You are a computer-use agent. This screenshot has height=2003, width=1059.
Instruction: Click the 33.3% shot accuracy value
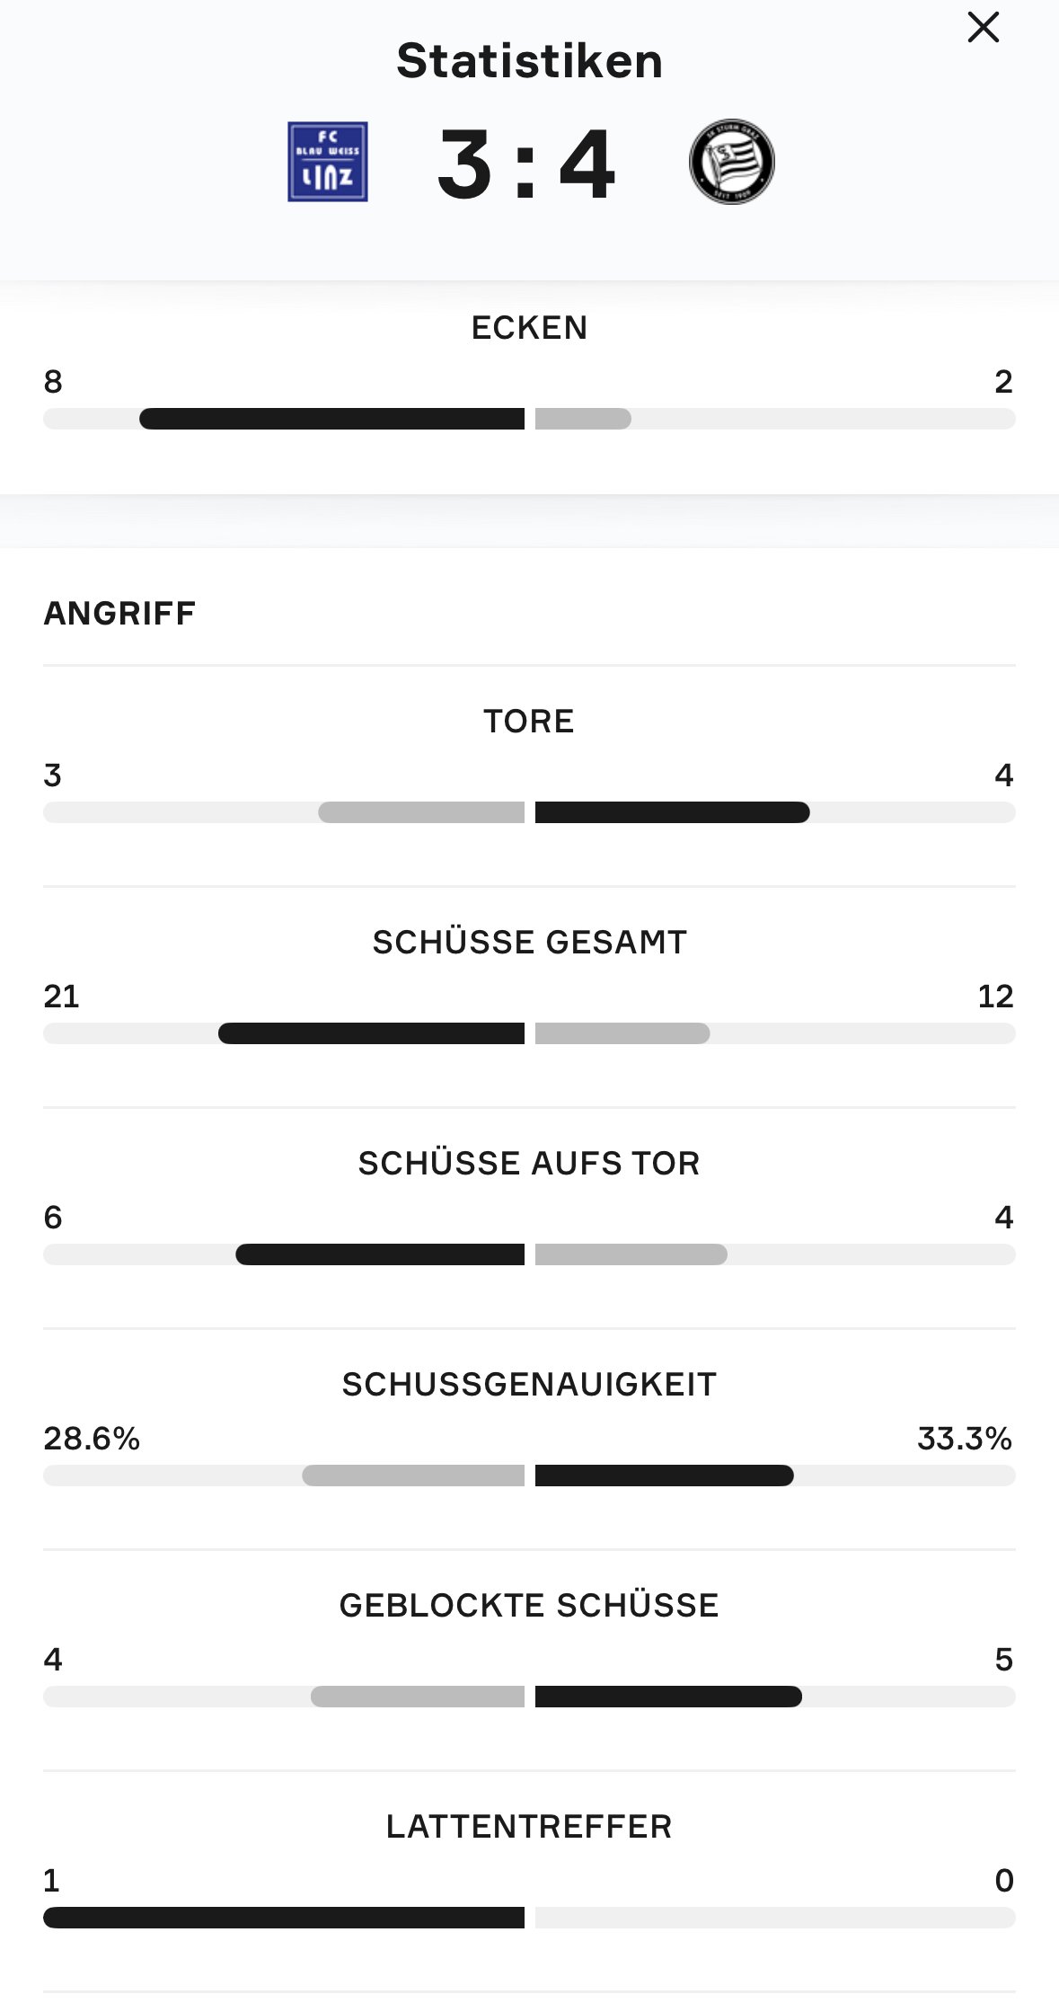click(x=964, y=1439)
